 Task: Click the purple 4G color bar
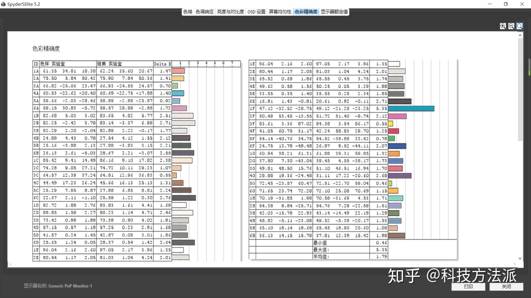pos(399,176)
